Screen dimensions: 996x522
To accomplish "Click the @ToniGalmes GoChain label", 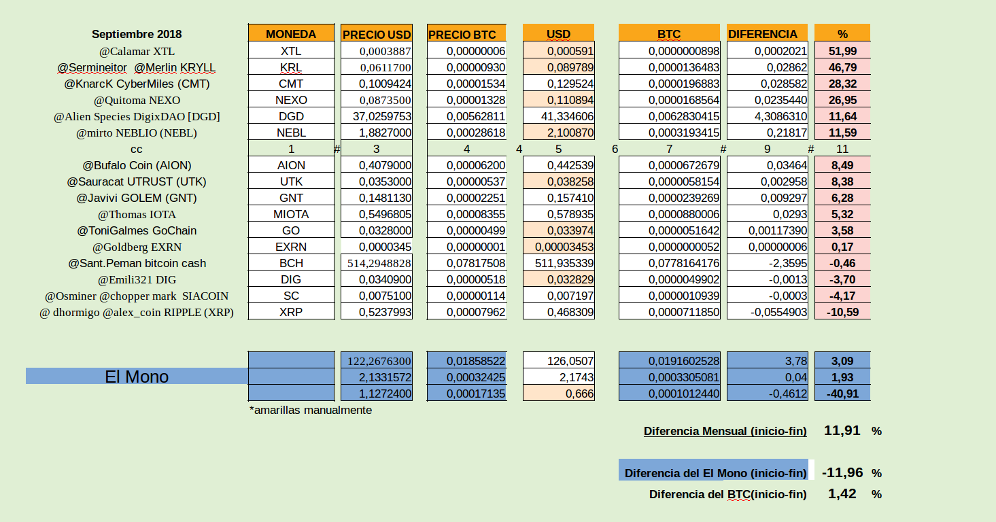I will 137,230.
